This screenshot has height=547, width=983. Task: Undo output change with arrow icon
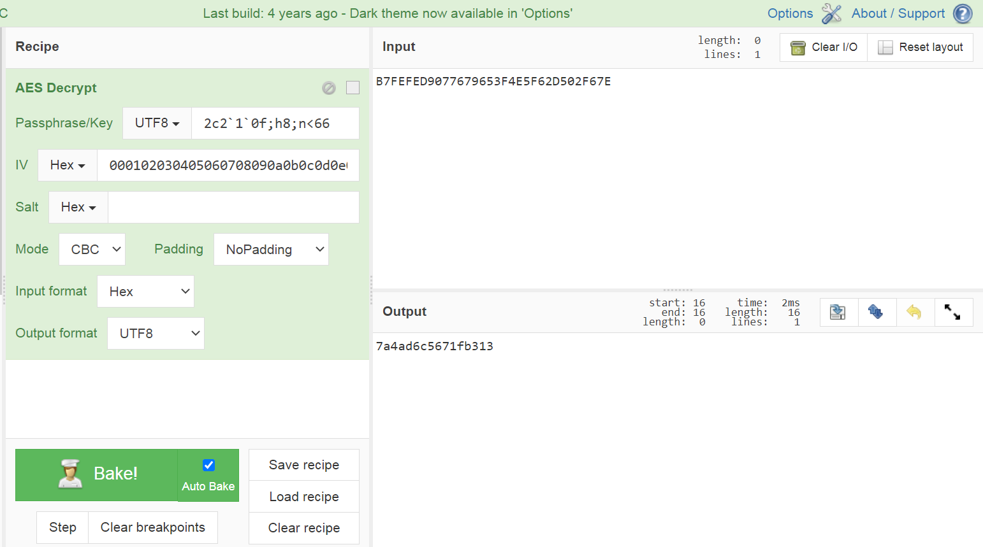tap(914, 312)
